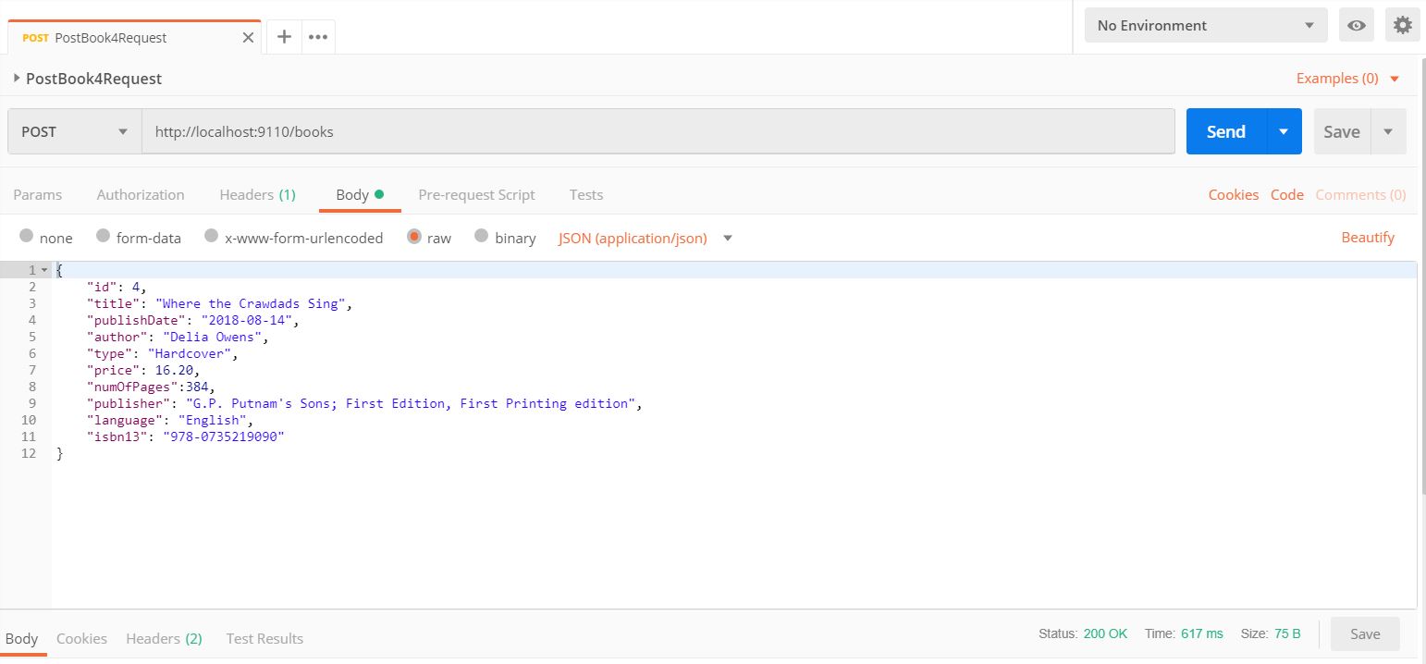Open manage environments gear icon
This screenshot has height=664, width=1426.
[1403, 26]
